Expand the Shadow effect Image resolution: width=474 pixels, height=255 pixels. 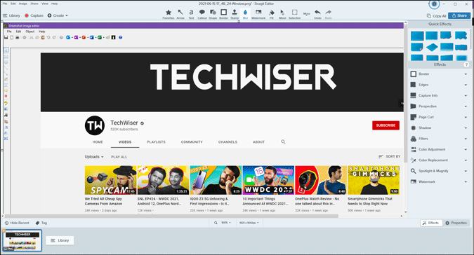[x=466, y=128]
